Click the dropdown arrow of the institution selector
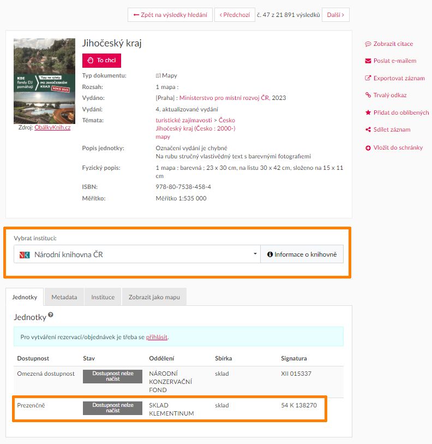The width and height of the screenshot is (432, 444). [x=255, y=254]
